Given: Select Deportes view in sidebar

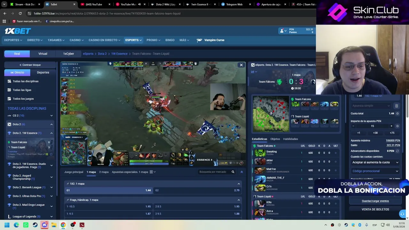Looking at the screenshot, I should (43, 73).
